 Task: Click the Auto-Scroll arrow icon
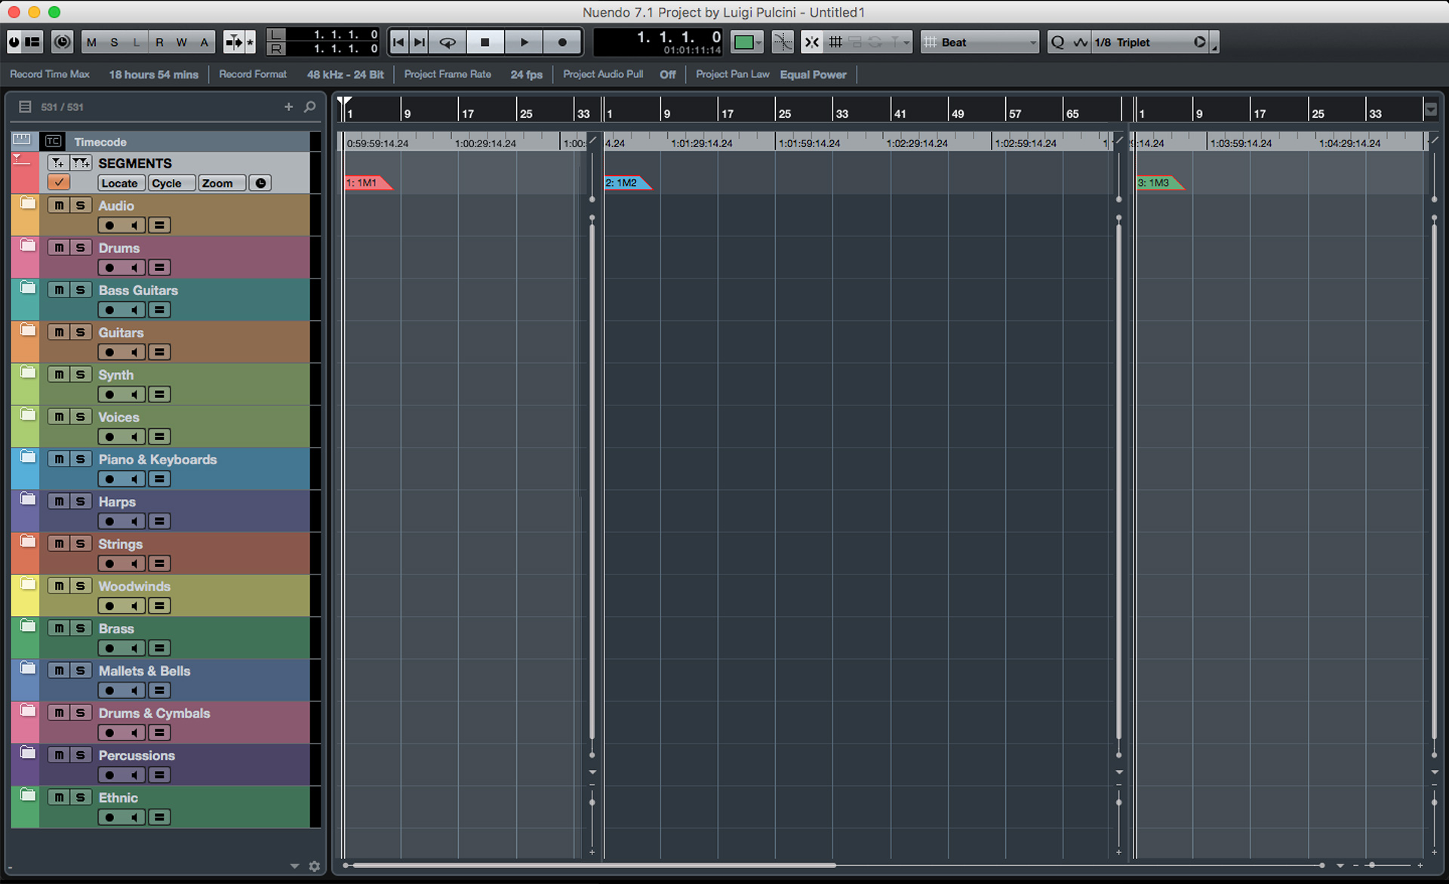pos(234,42)
